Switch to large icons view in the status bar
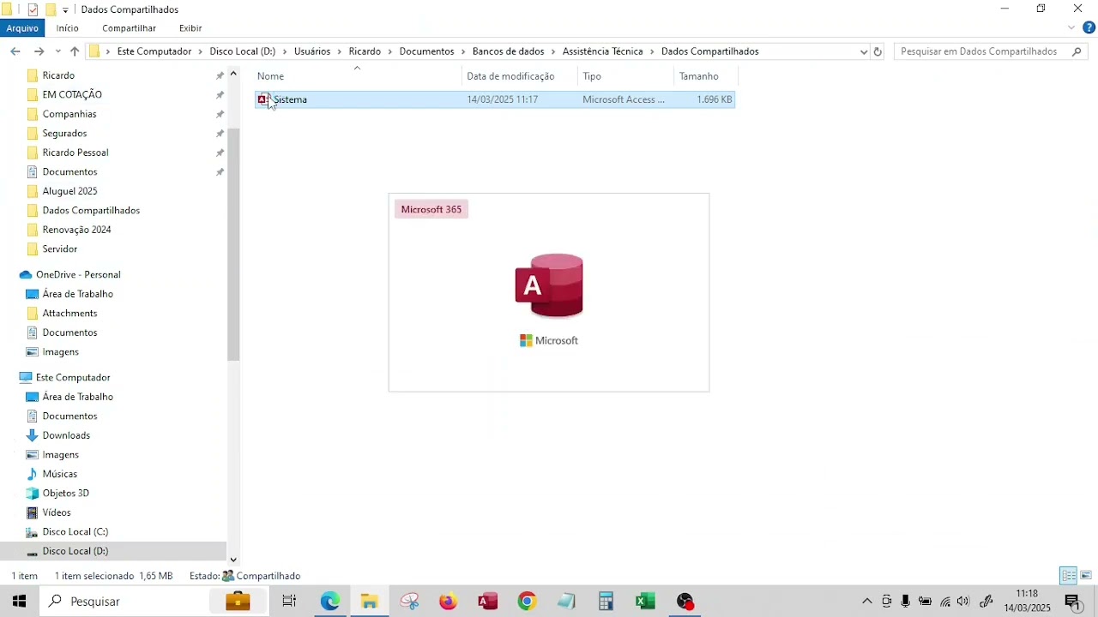1098x617 pixels. click(x=1086, y=575)
